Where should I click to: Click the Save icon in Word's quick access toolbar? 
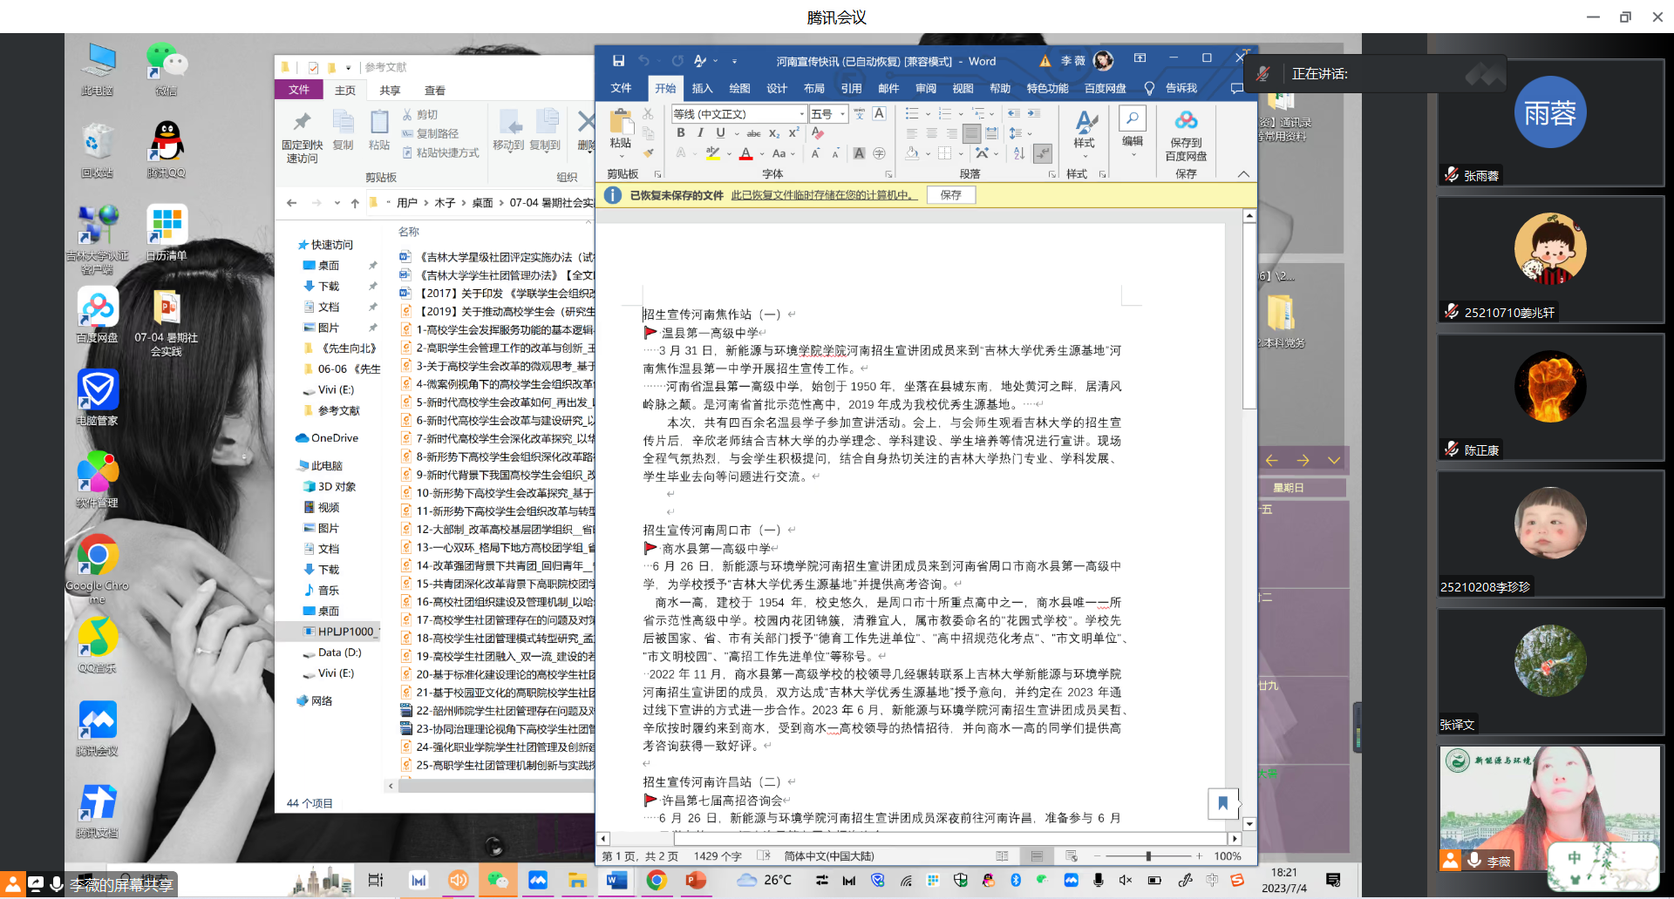618,61
